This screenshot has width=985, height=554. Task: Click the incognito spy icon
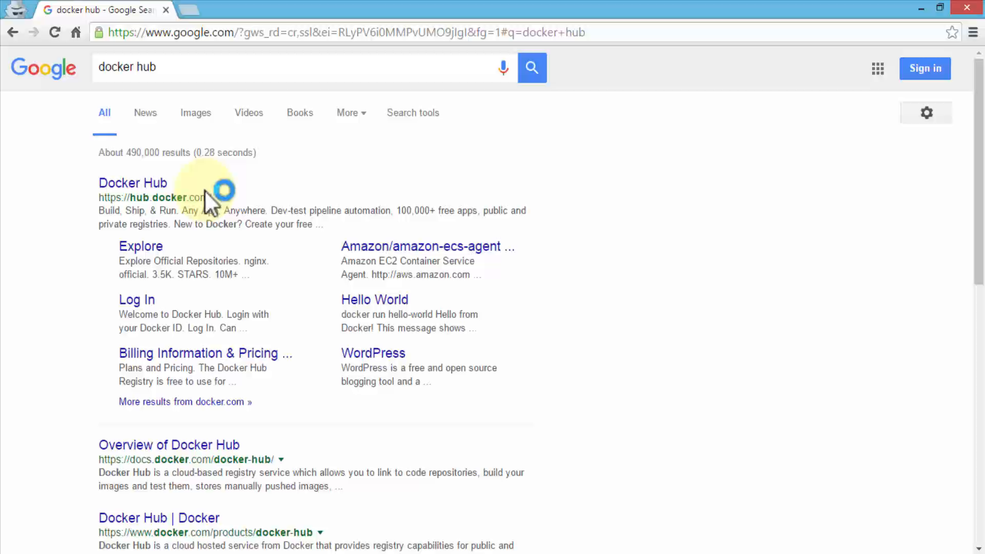(x=16, y=9)
